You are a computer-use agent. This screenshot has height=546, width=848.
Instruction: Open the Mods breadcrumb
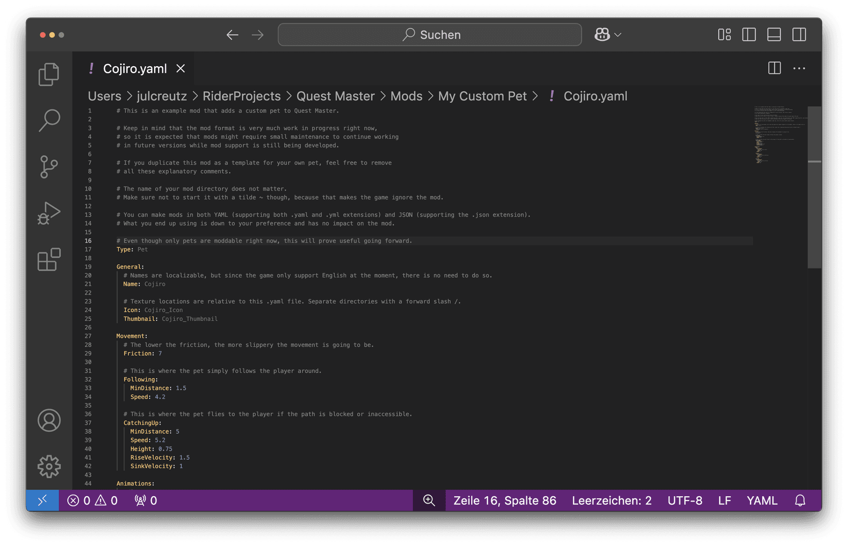point(407,96)
